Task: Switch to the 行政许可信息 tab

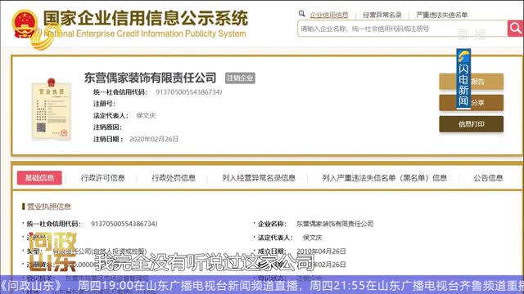Action: 102,178
